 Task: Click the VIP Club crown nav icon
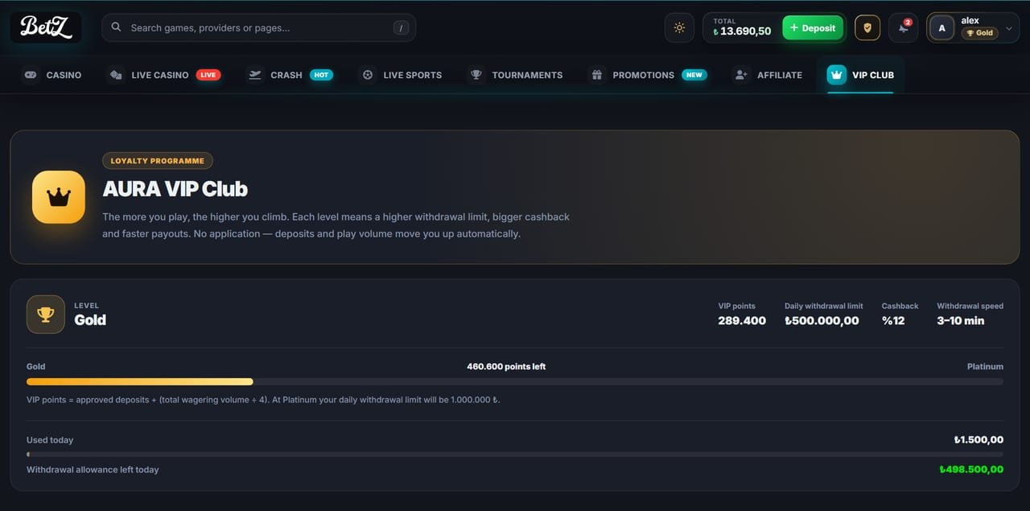tap(837, 75)
